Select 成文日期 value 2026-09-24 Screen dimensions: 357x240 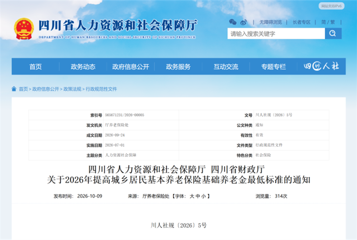click(x=115, y=135)
